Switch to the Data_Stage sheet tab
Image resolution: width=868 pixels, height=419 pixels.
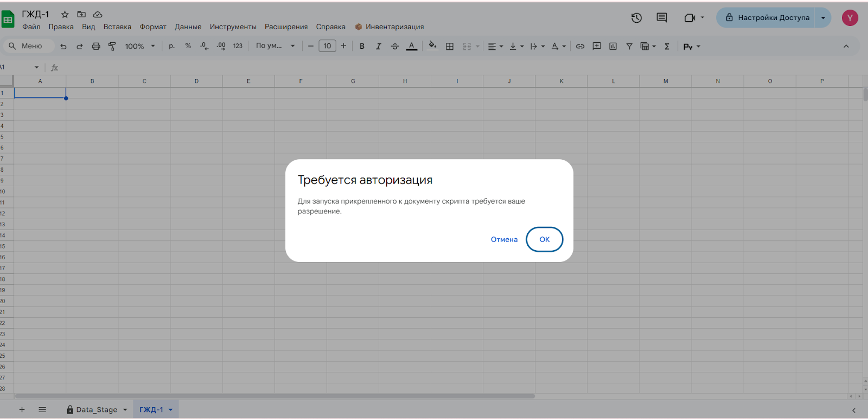pyautogui.click(x=96, y=410)
